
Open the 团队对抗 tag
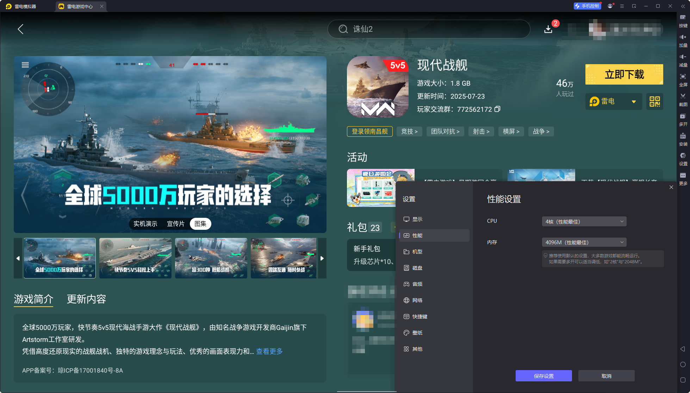tap(445, 131)
